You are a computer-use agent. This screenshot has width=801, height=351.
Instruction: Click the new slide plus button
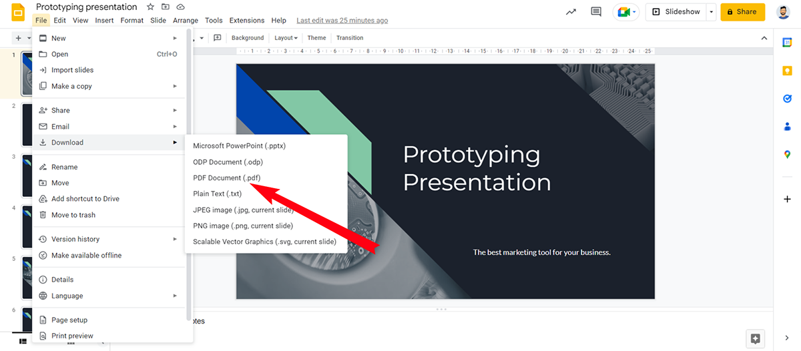point(18,38)
